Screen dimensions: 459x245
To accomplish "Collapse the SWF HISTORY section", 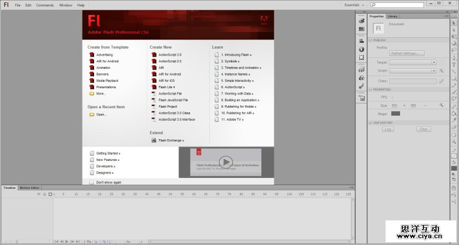I will (371, 122).
